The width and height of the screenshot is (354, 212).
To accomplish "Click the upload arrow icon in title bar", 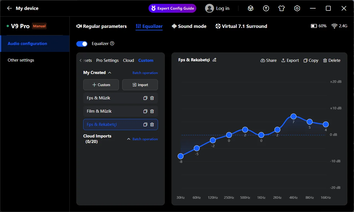I will 266,8.
